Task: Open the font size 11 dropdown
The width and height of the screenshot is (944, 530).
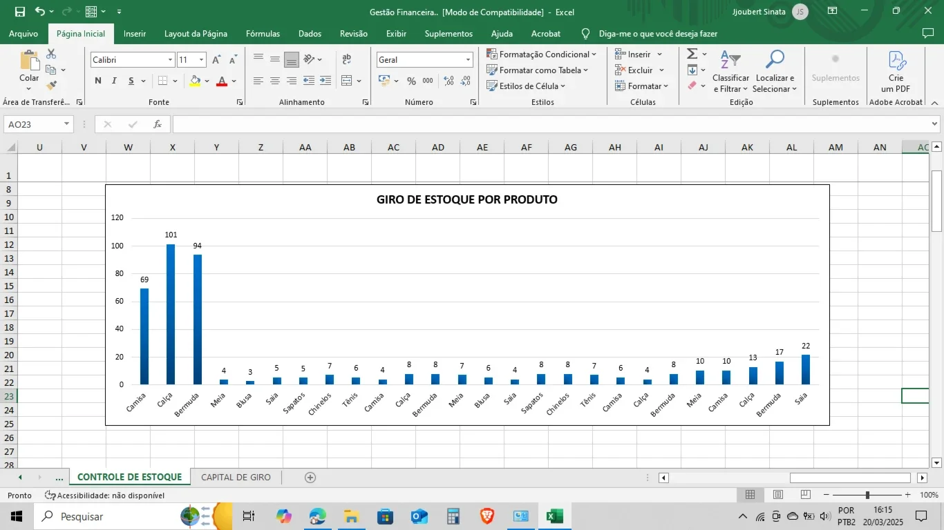Action: click(x=201, y=60)
